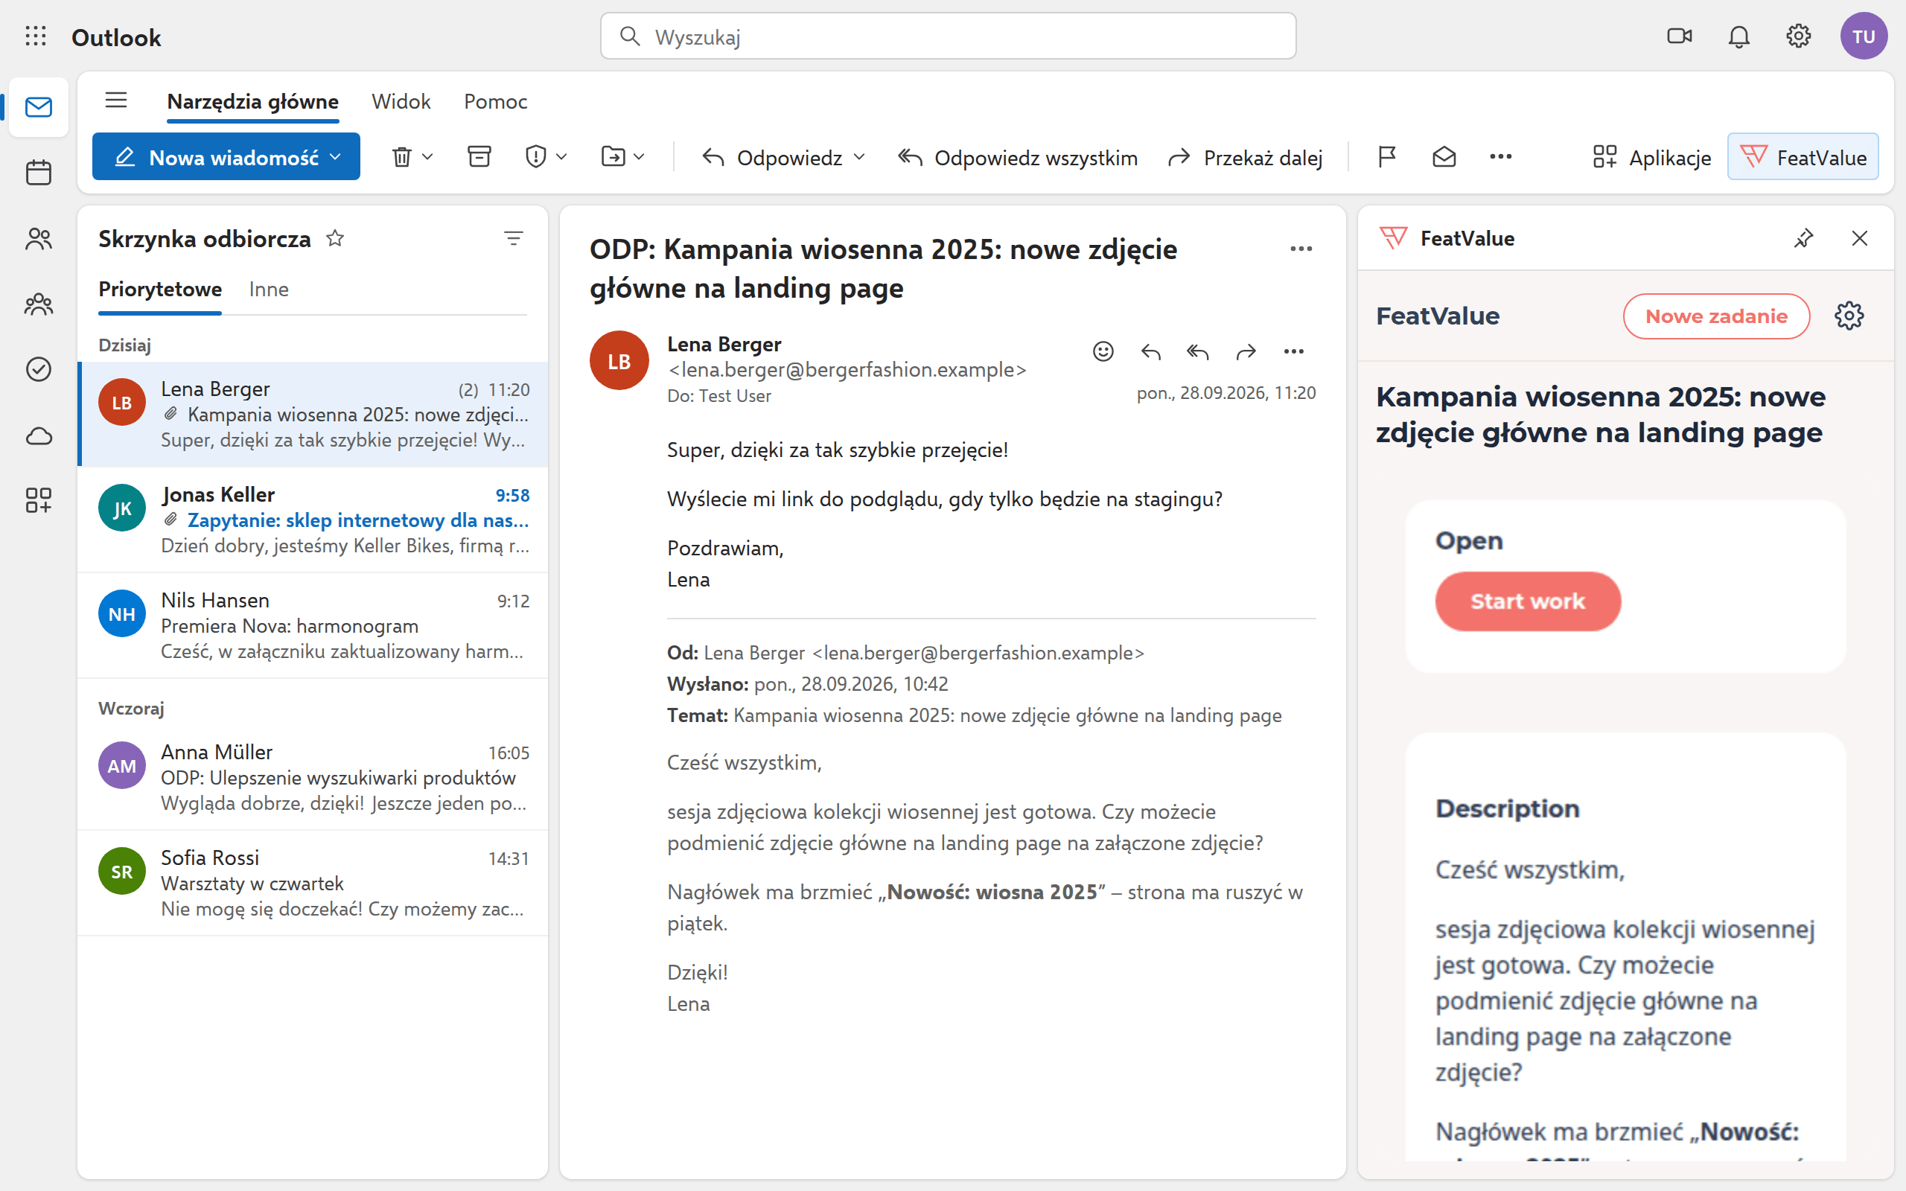The image size is (1906, 1191).
Task: Open People contacts in the sidebar
Action: pyautogui.click(x=39, y=239)
